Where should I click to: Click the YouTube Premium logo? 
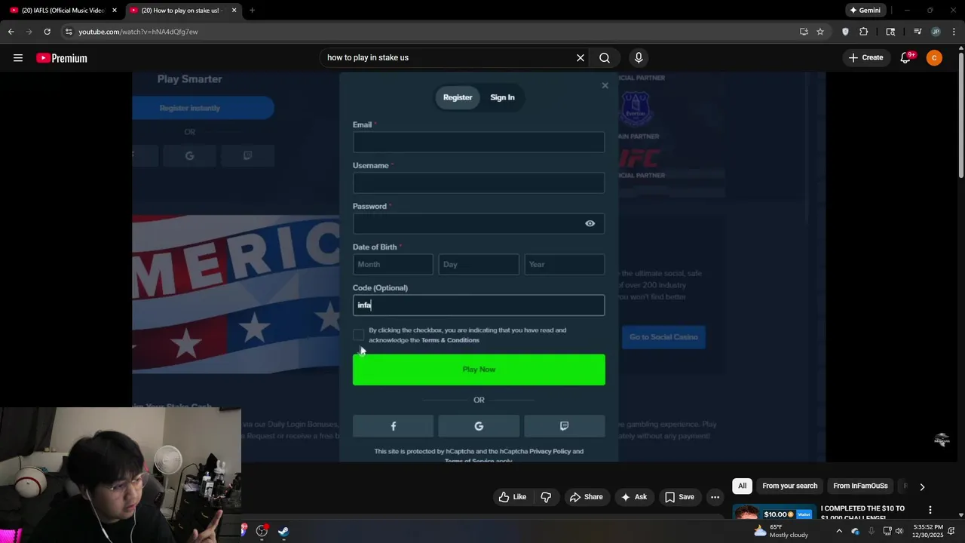(x=62, y=58)
